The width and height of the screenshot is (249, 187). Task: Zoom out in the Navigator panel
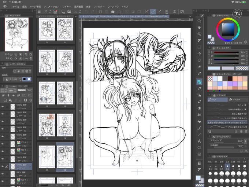[11, 54]
